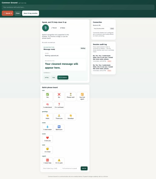Select the Goodbye phrase tile
This screenshot has width=156, height=179.
coord(71,117)
